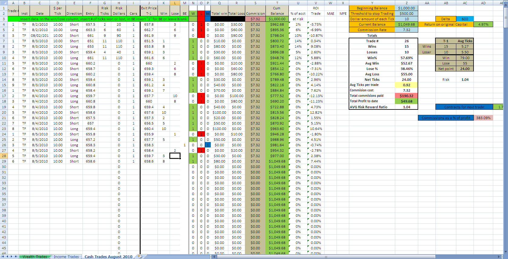
Task: Select the yellow Avg Ticks per trade 0.92
Action: click(406, 85)
